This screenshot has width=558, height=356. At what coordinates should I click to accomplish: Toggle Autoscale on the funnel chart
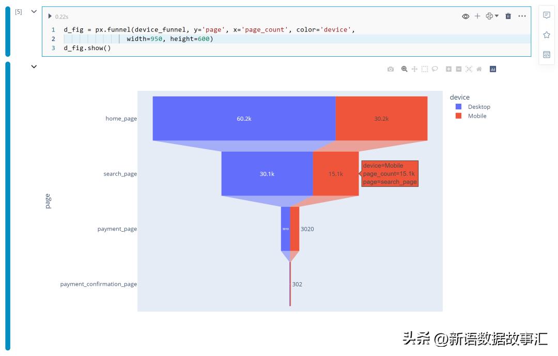tap(469, 69)
